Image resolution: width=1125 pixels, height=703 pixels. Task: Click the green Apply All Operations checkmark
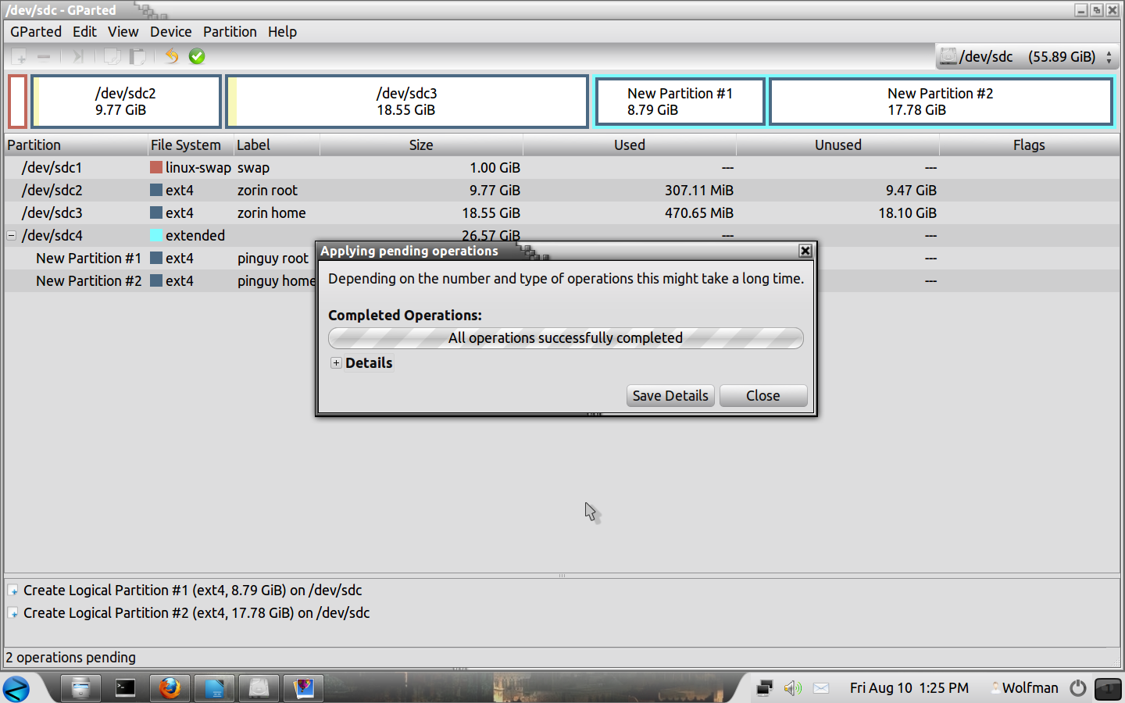click(197, 56)
